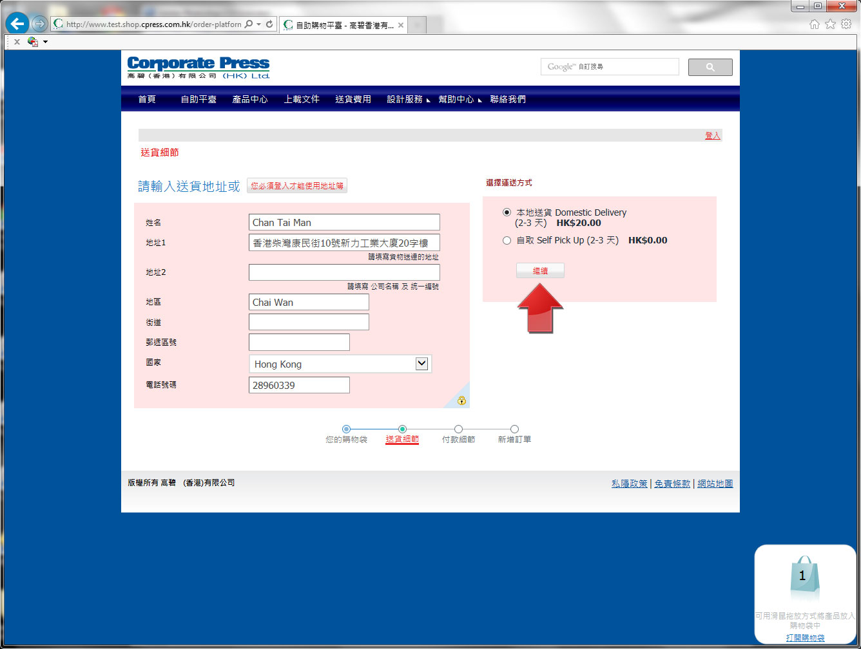Click the shopping bag icon showing 1 item

[x=804, y=579]
